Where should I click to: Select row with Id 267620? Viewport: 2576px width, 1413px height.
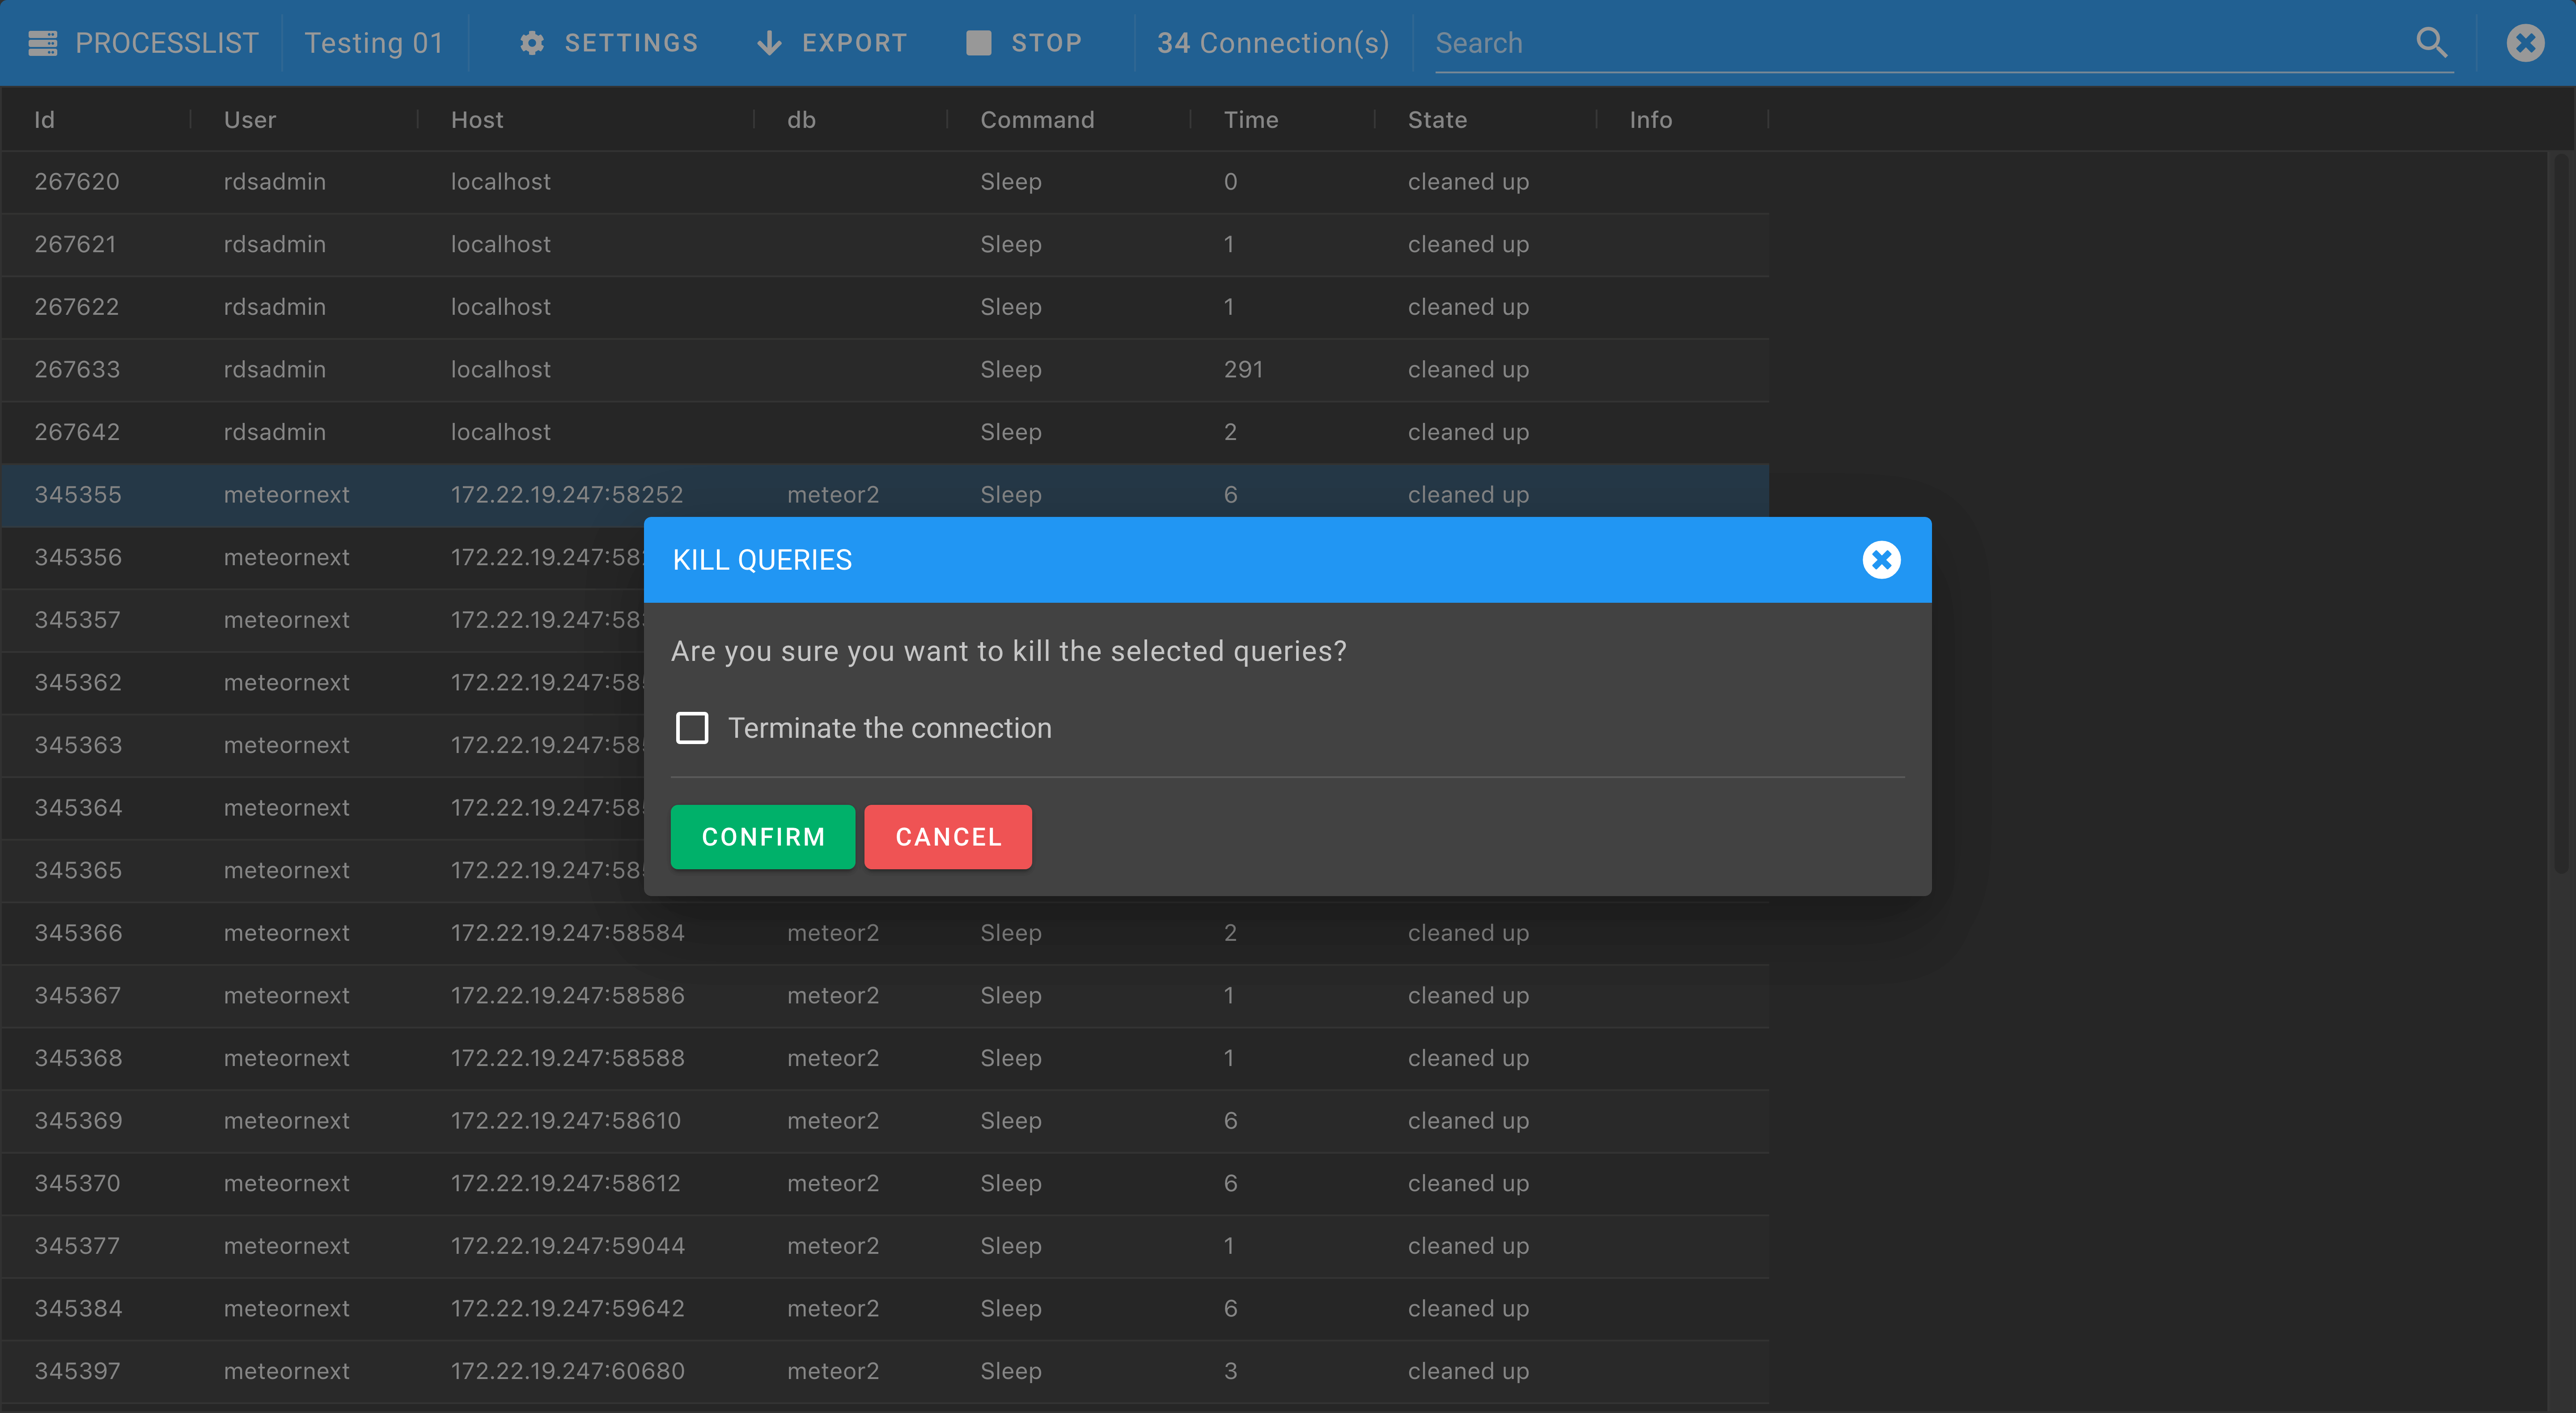pyautogui.click(x=885, y=182)
